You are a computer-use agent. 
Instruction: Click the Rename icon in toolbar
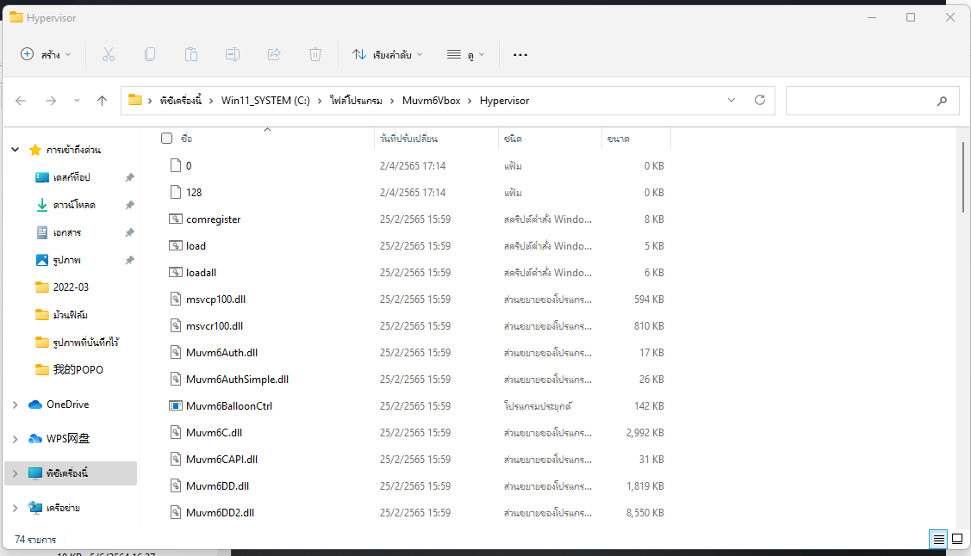click(x=233, y=54)
